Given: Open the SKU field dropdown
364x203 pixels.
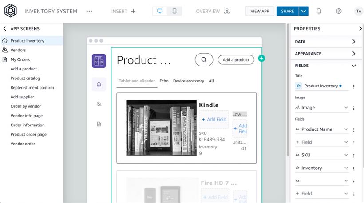Looking at the screenshot, I should coord(322,155).
